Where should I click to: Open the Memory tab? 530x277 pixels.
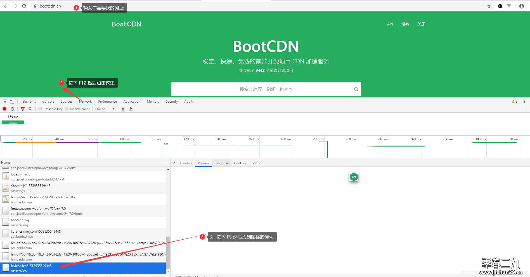(153, 102)
